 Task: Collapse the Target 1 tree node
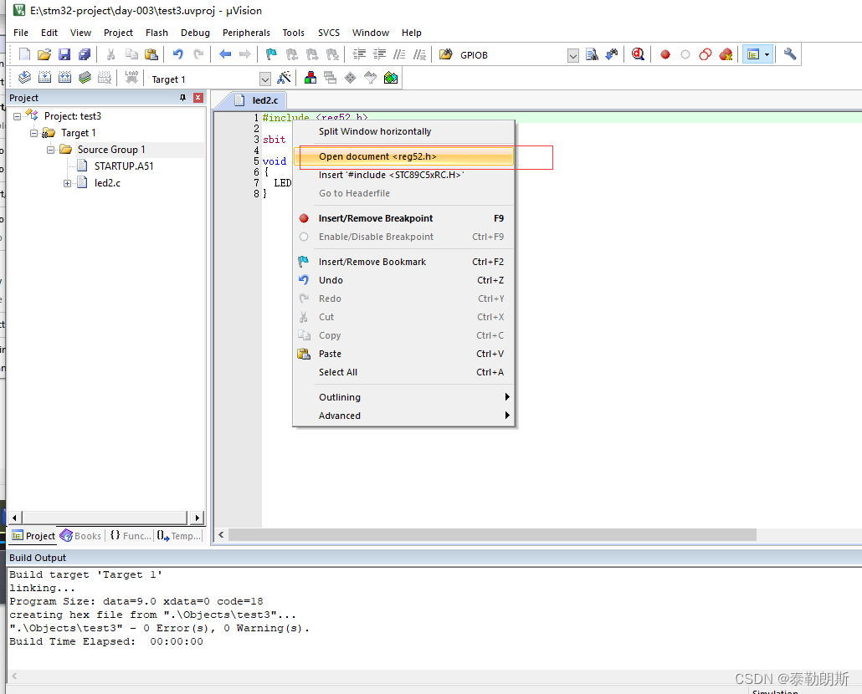[34, 133]
